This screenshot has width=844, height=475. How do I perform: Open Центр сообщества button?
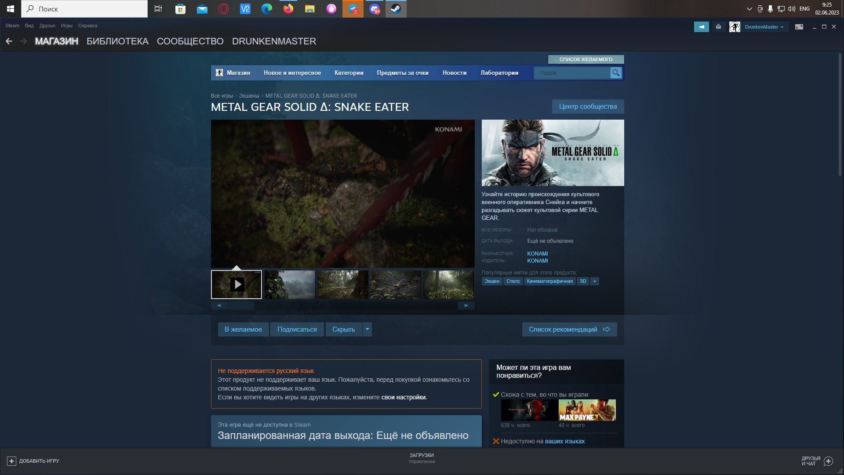(x=588, y=106)
